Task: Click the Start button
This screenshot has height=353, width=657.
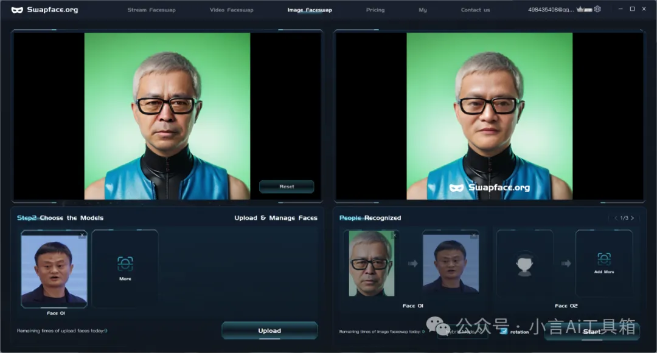Action: (592, 332)
